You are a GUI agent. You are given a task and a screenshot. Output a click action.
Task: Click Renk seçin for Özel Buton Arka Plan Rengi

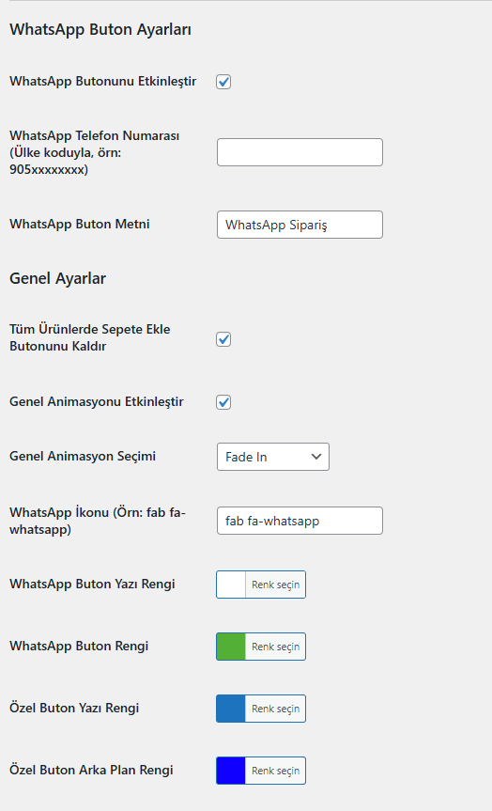click(275, 771)
